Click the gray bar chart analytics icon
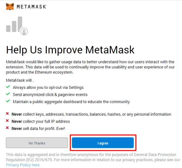182x168 pixels. click(14, 25)
